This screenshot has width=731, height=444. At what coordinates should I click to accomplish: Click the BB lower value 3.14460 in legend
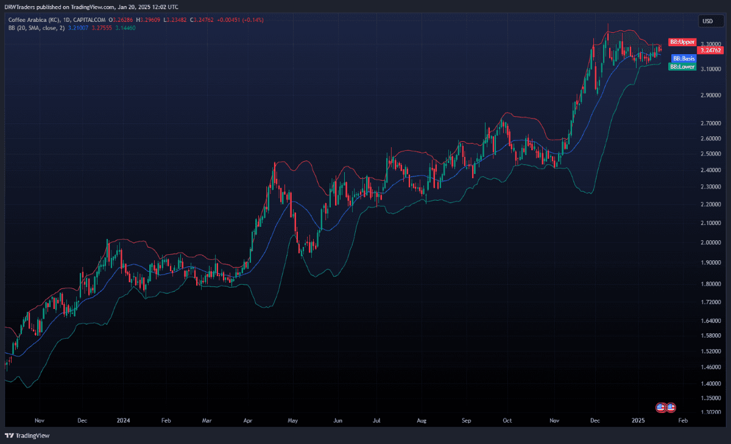[x=127, y=28]
